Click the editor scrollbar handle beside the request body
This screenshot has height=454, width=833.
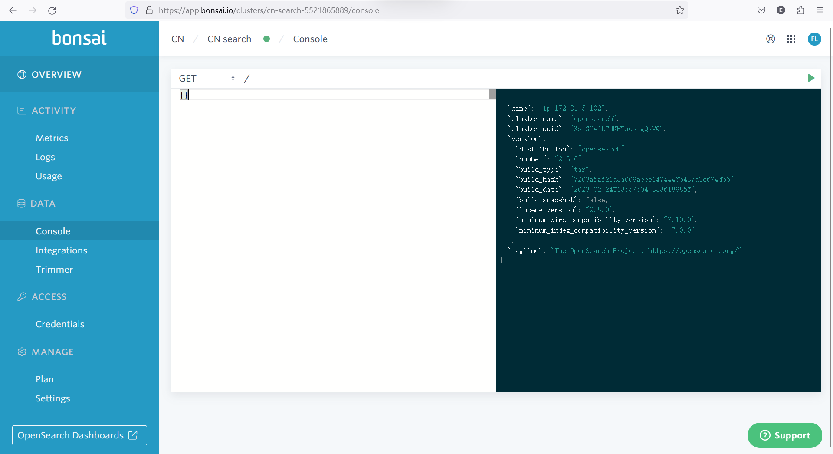click(x=492, y=95)
